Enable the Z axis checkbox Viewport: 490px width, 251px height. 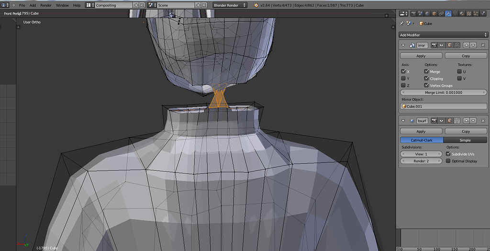[x=403, y=85]
